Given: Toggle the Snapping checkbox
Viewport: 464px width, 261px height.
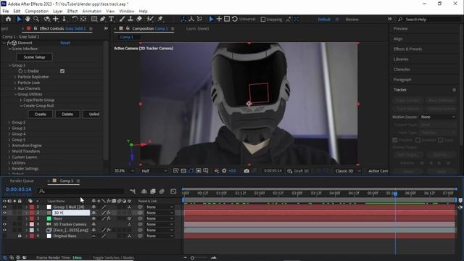Looking at the screenshot, I should tap(262, 20).
